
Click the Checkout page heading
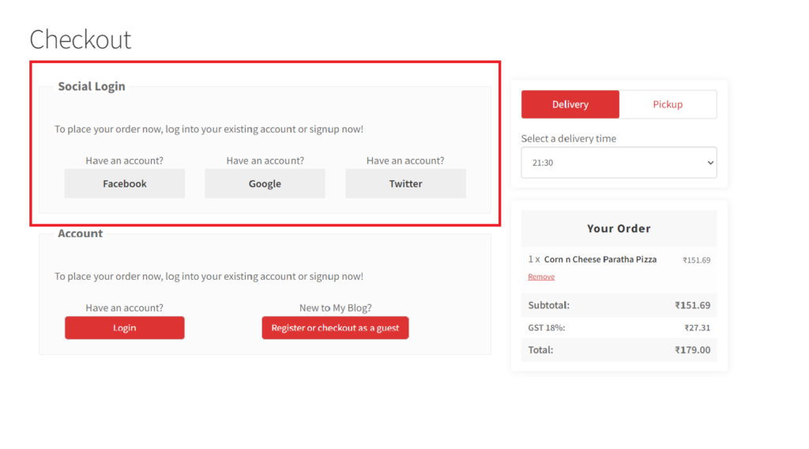coord(81,40)
